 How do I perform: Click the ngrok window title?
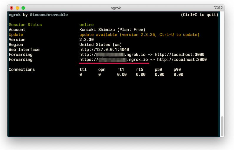(116, 8)
